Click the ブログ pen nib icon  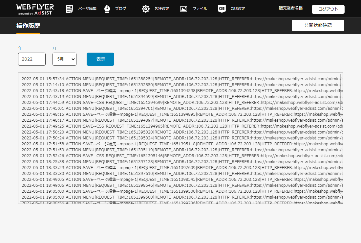coord(107,9)
